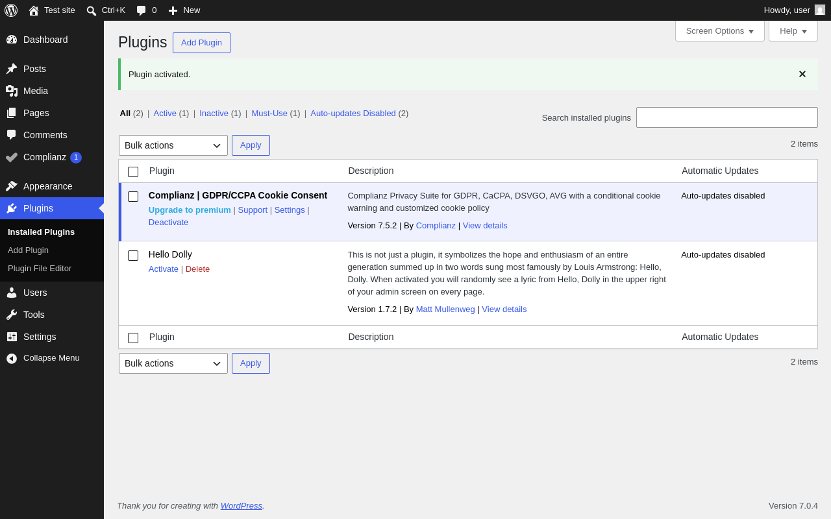831x519 pixels.
Task: Click the Dashboard gauge icon
Action: (12, 40)
